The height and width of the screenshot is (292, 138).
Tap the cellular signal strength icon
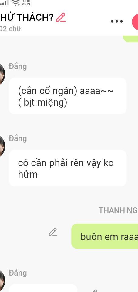click(4, 3)
